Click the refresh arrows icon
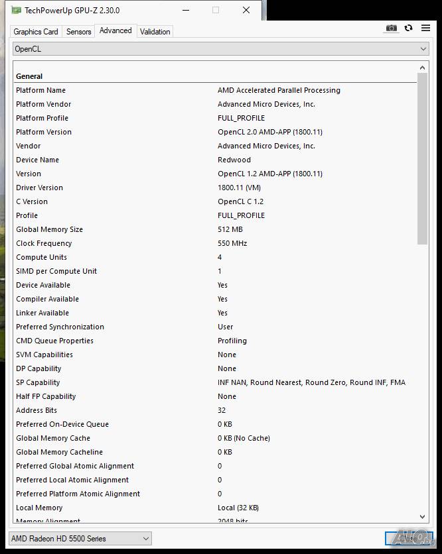This screenshot has height=554, width=442. 408,28
